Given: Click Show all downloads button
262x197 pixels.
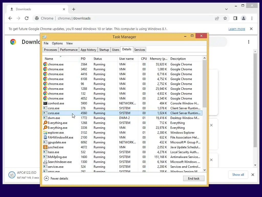Looking at the screenshot, I should tap(238, 175).
